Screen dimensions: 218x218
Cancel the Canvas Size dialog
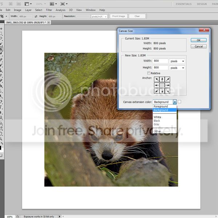point(198,47)
